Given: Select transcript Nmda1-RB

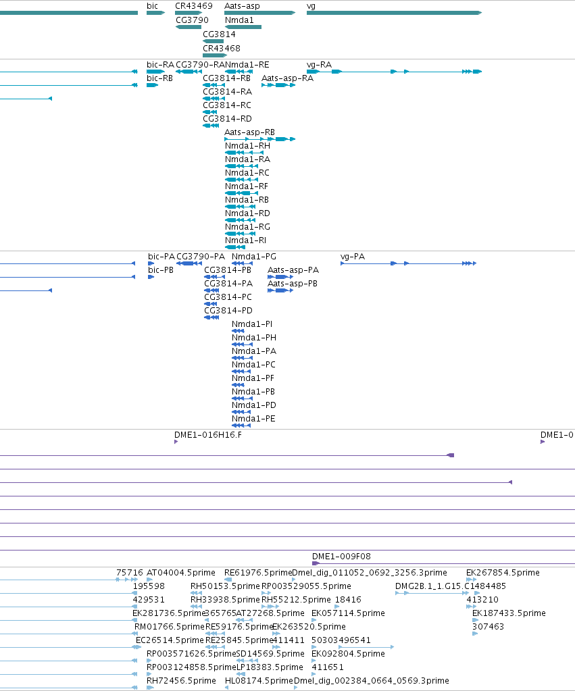Looking at the screenshot, I should tap(241, 207).
